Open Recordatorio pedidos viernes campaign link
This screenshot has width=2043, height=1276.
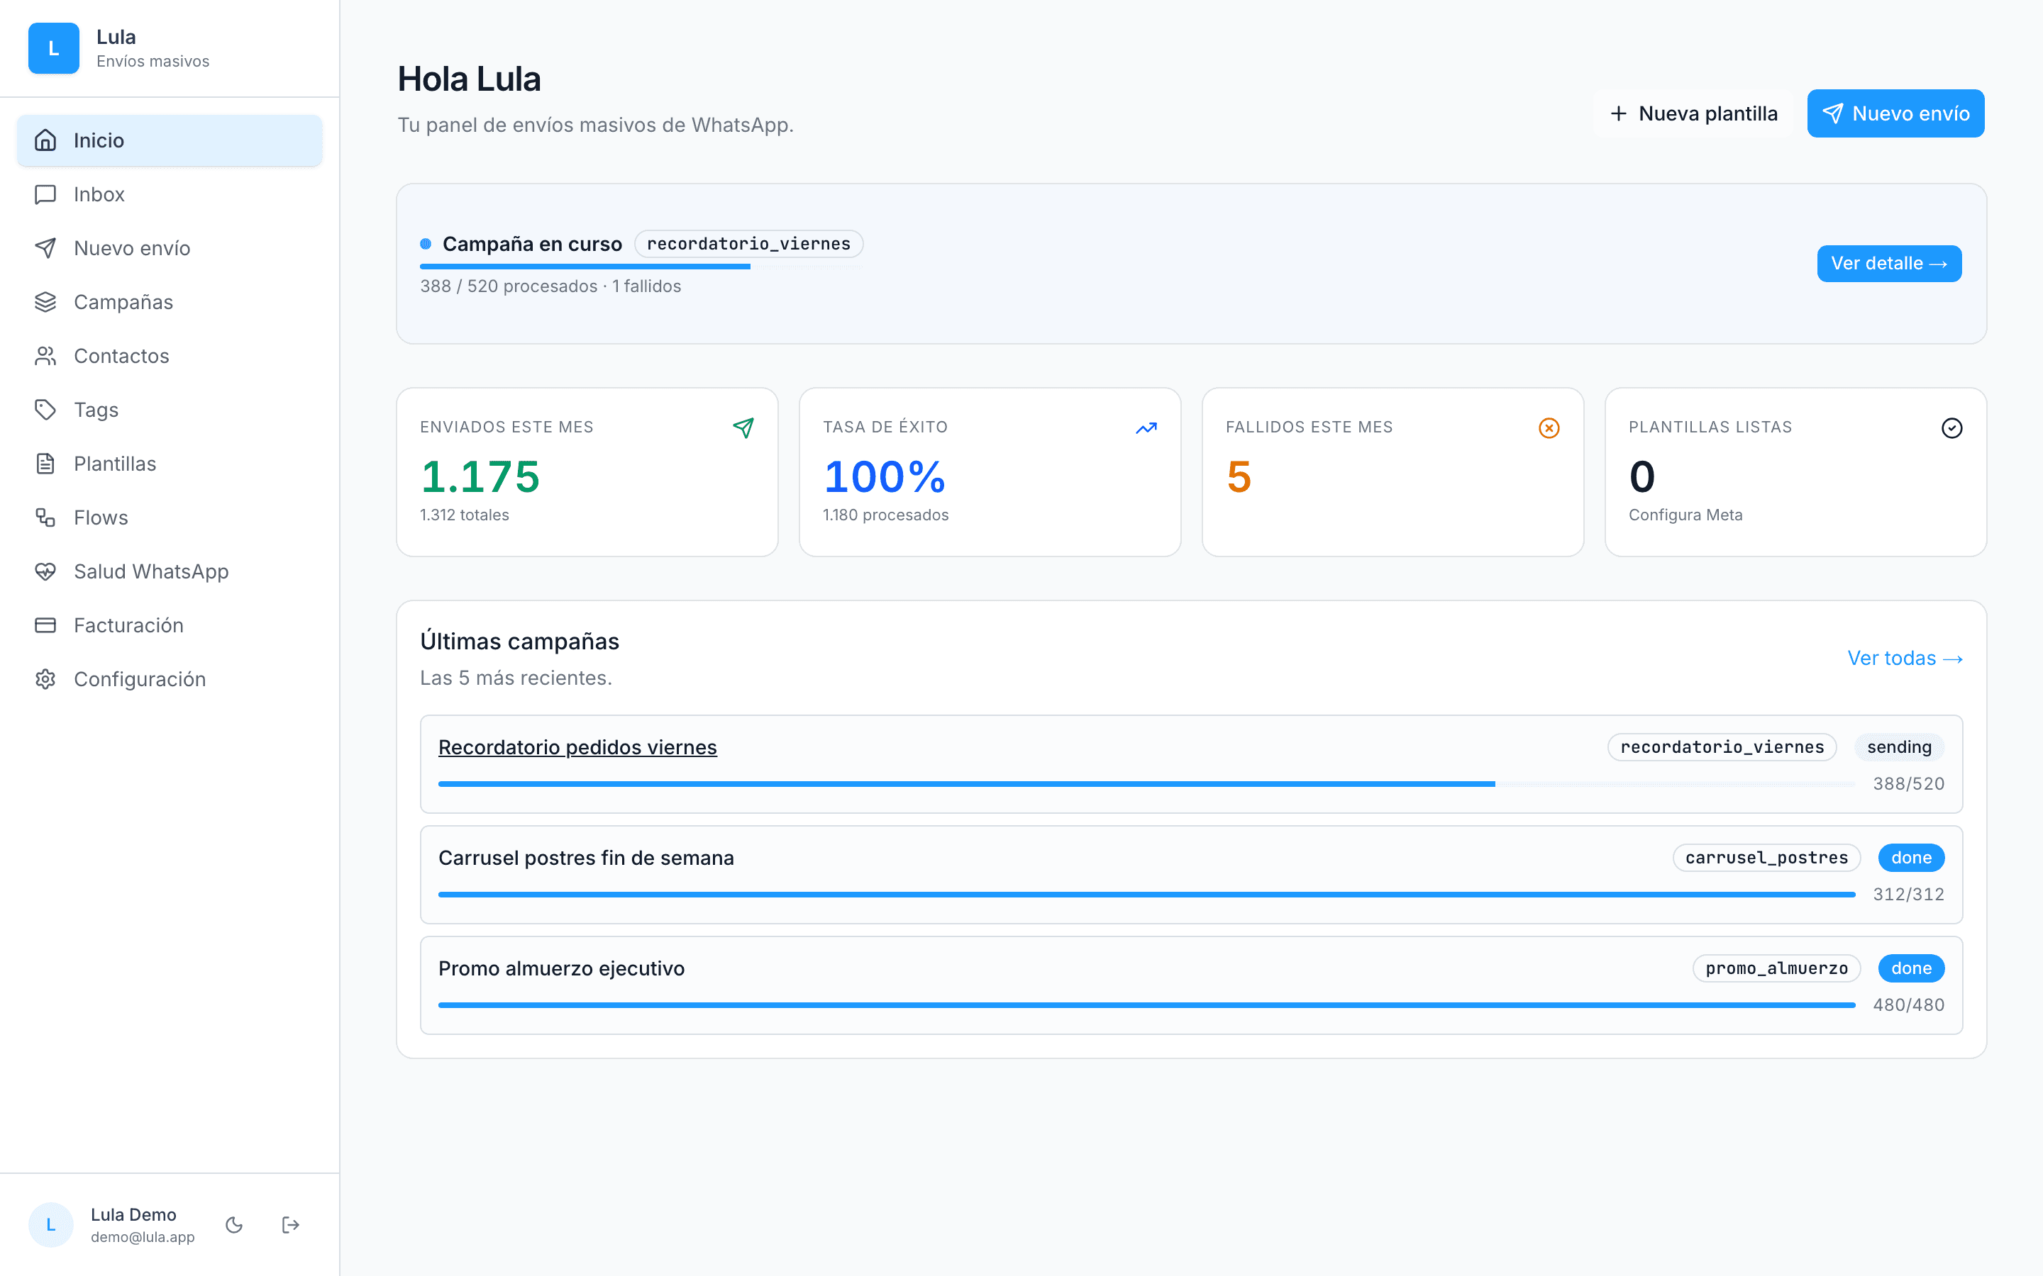point(577,747)
